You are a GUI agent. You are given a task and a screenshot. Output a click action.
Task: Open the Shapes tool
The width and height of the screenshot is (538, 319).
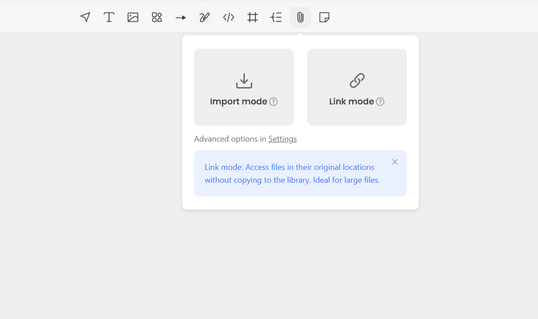[157, 17]
